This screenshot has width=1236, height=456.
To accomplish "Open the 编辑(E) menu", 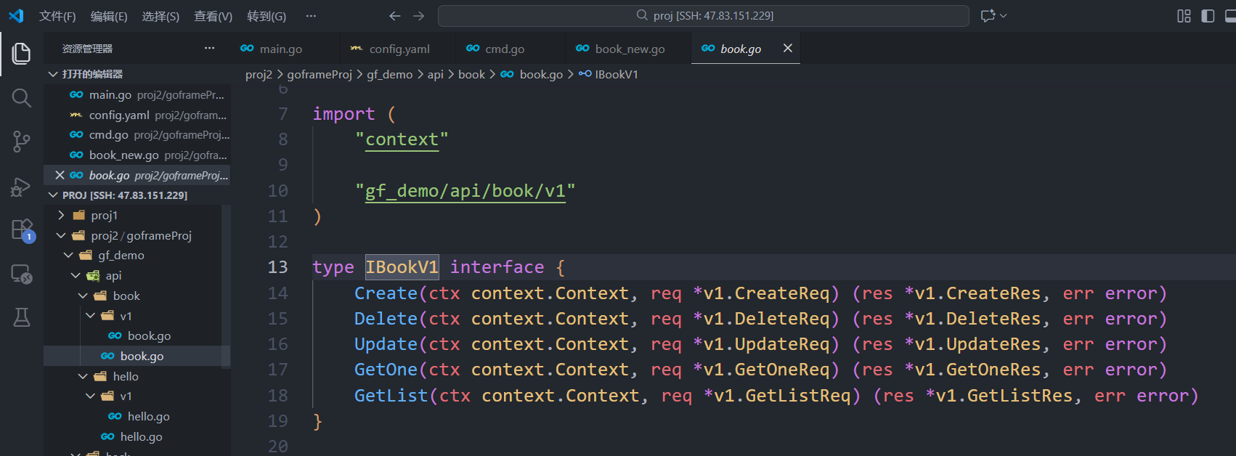I will point(109,16).
